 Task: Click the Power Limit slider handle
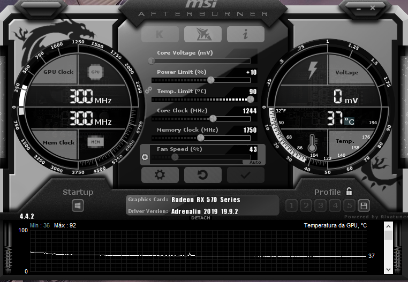pyautogui.click(x=211, y=80)
